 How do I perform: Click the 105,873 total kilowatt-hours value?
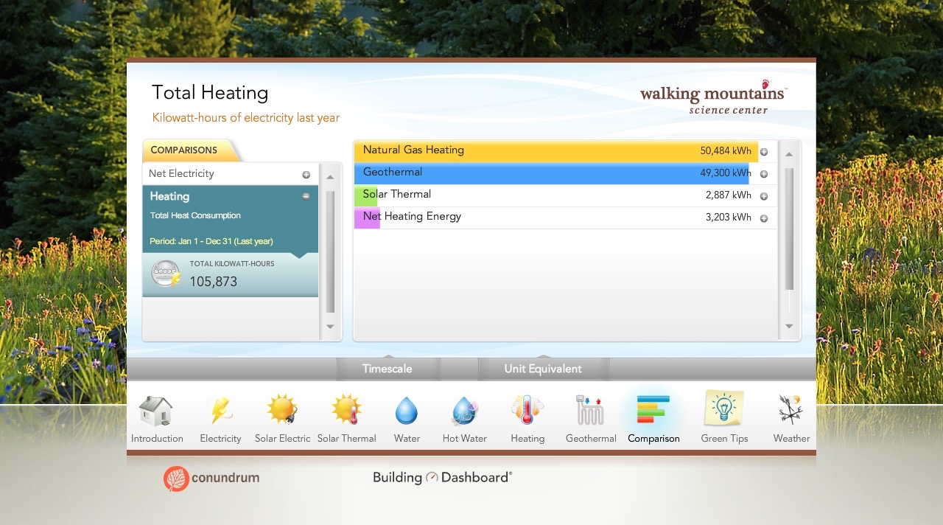point(214,281)
